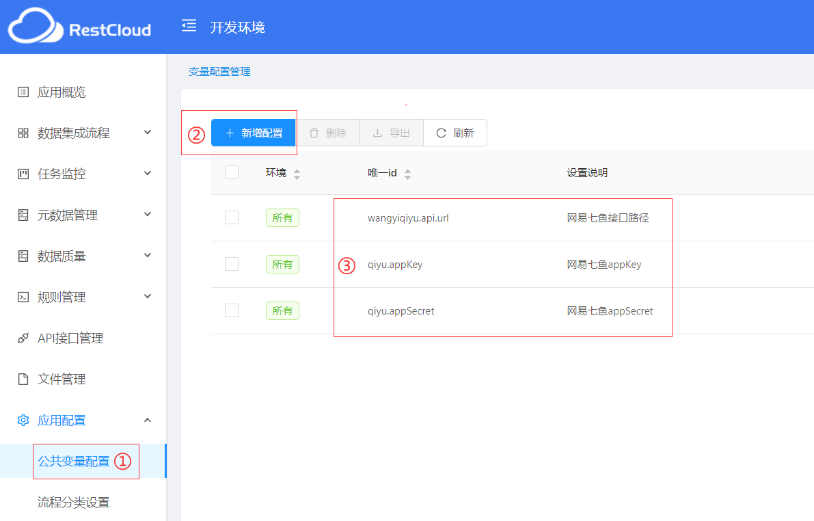This screenshot has width=814, height=521.
Task: Click the 规则管理 console icon
Action: coord(23,297)
